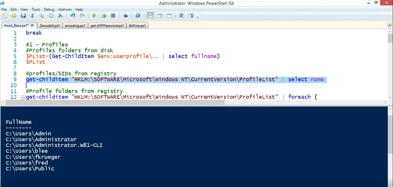Open toolbar overflow options dropdown
The width and height of the screenshot is (393, 187).
[x=197, y=17]
